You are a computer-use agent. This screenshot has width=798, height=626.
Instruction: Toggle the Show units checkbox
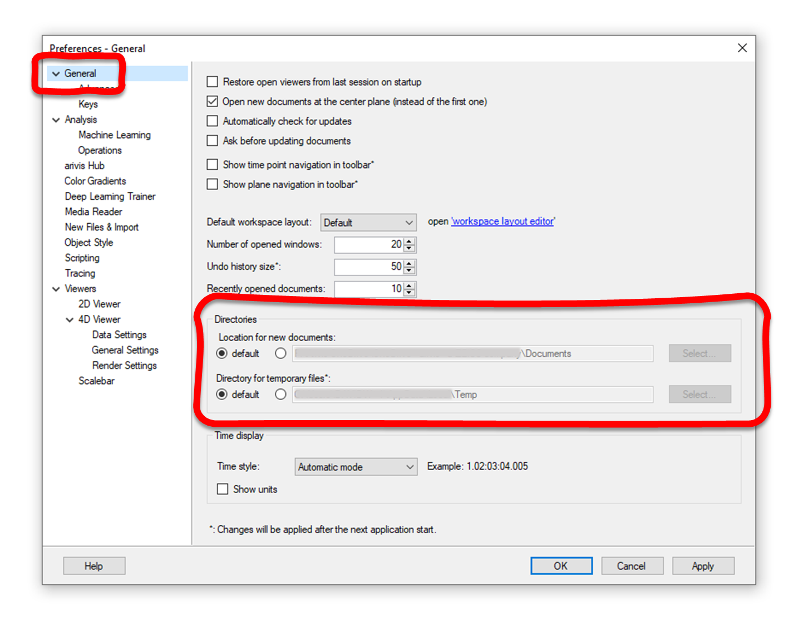(x=223, y=489)
